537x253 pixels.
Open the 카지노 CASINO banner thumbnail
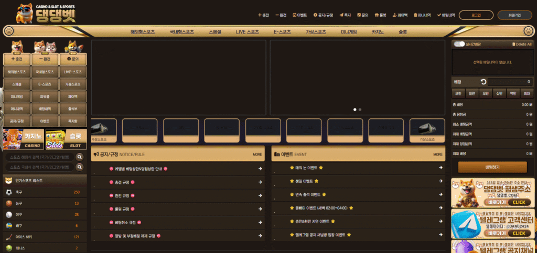(x=23, y=139)
